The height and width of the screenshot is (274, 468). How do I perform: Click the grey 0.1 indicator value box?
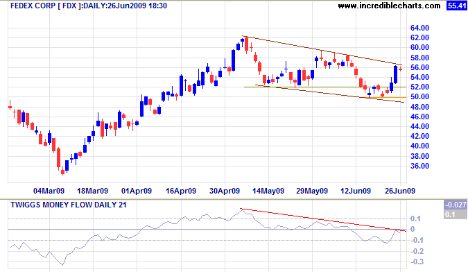tap(456, 214)
